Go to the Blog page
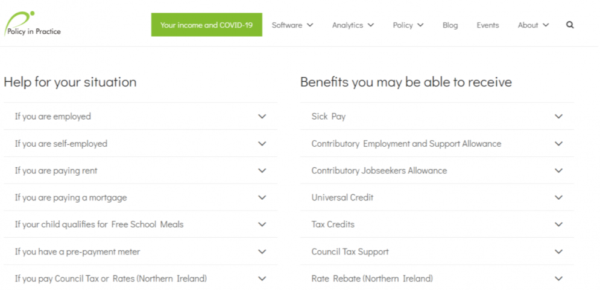600x290 pixels. 450,25
